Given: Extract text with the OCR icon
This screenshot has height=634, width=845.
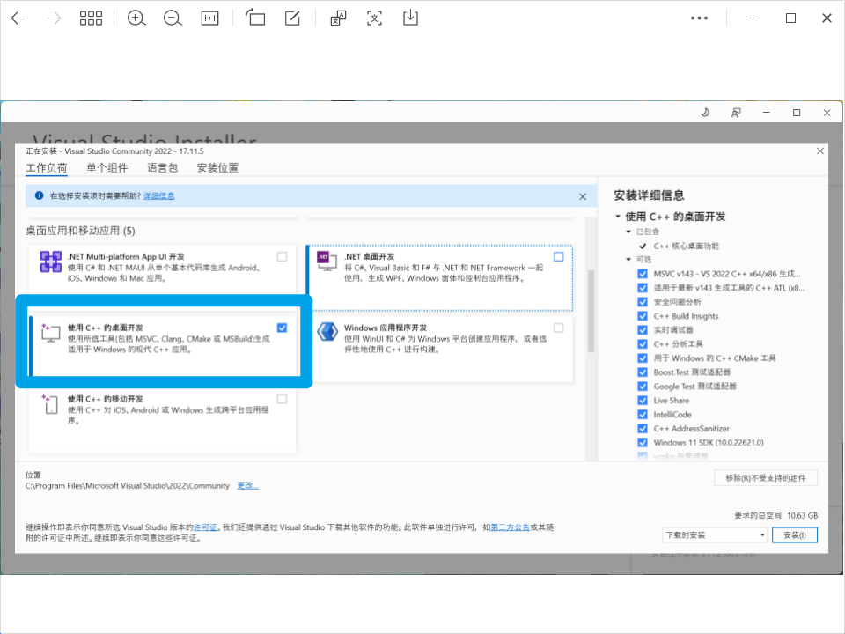Looking at the screenshot, I should point(375,18).
